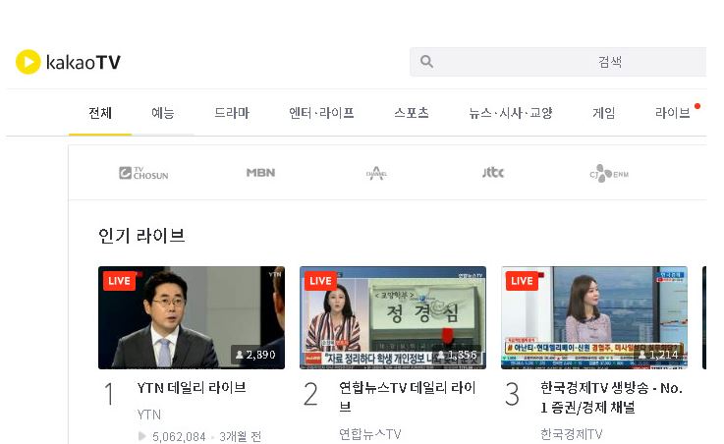Open the CJ ENM channel logo
This screenshot has height=444, width=724.
609,173
